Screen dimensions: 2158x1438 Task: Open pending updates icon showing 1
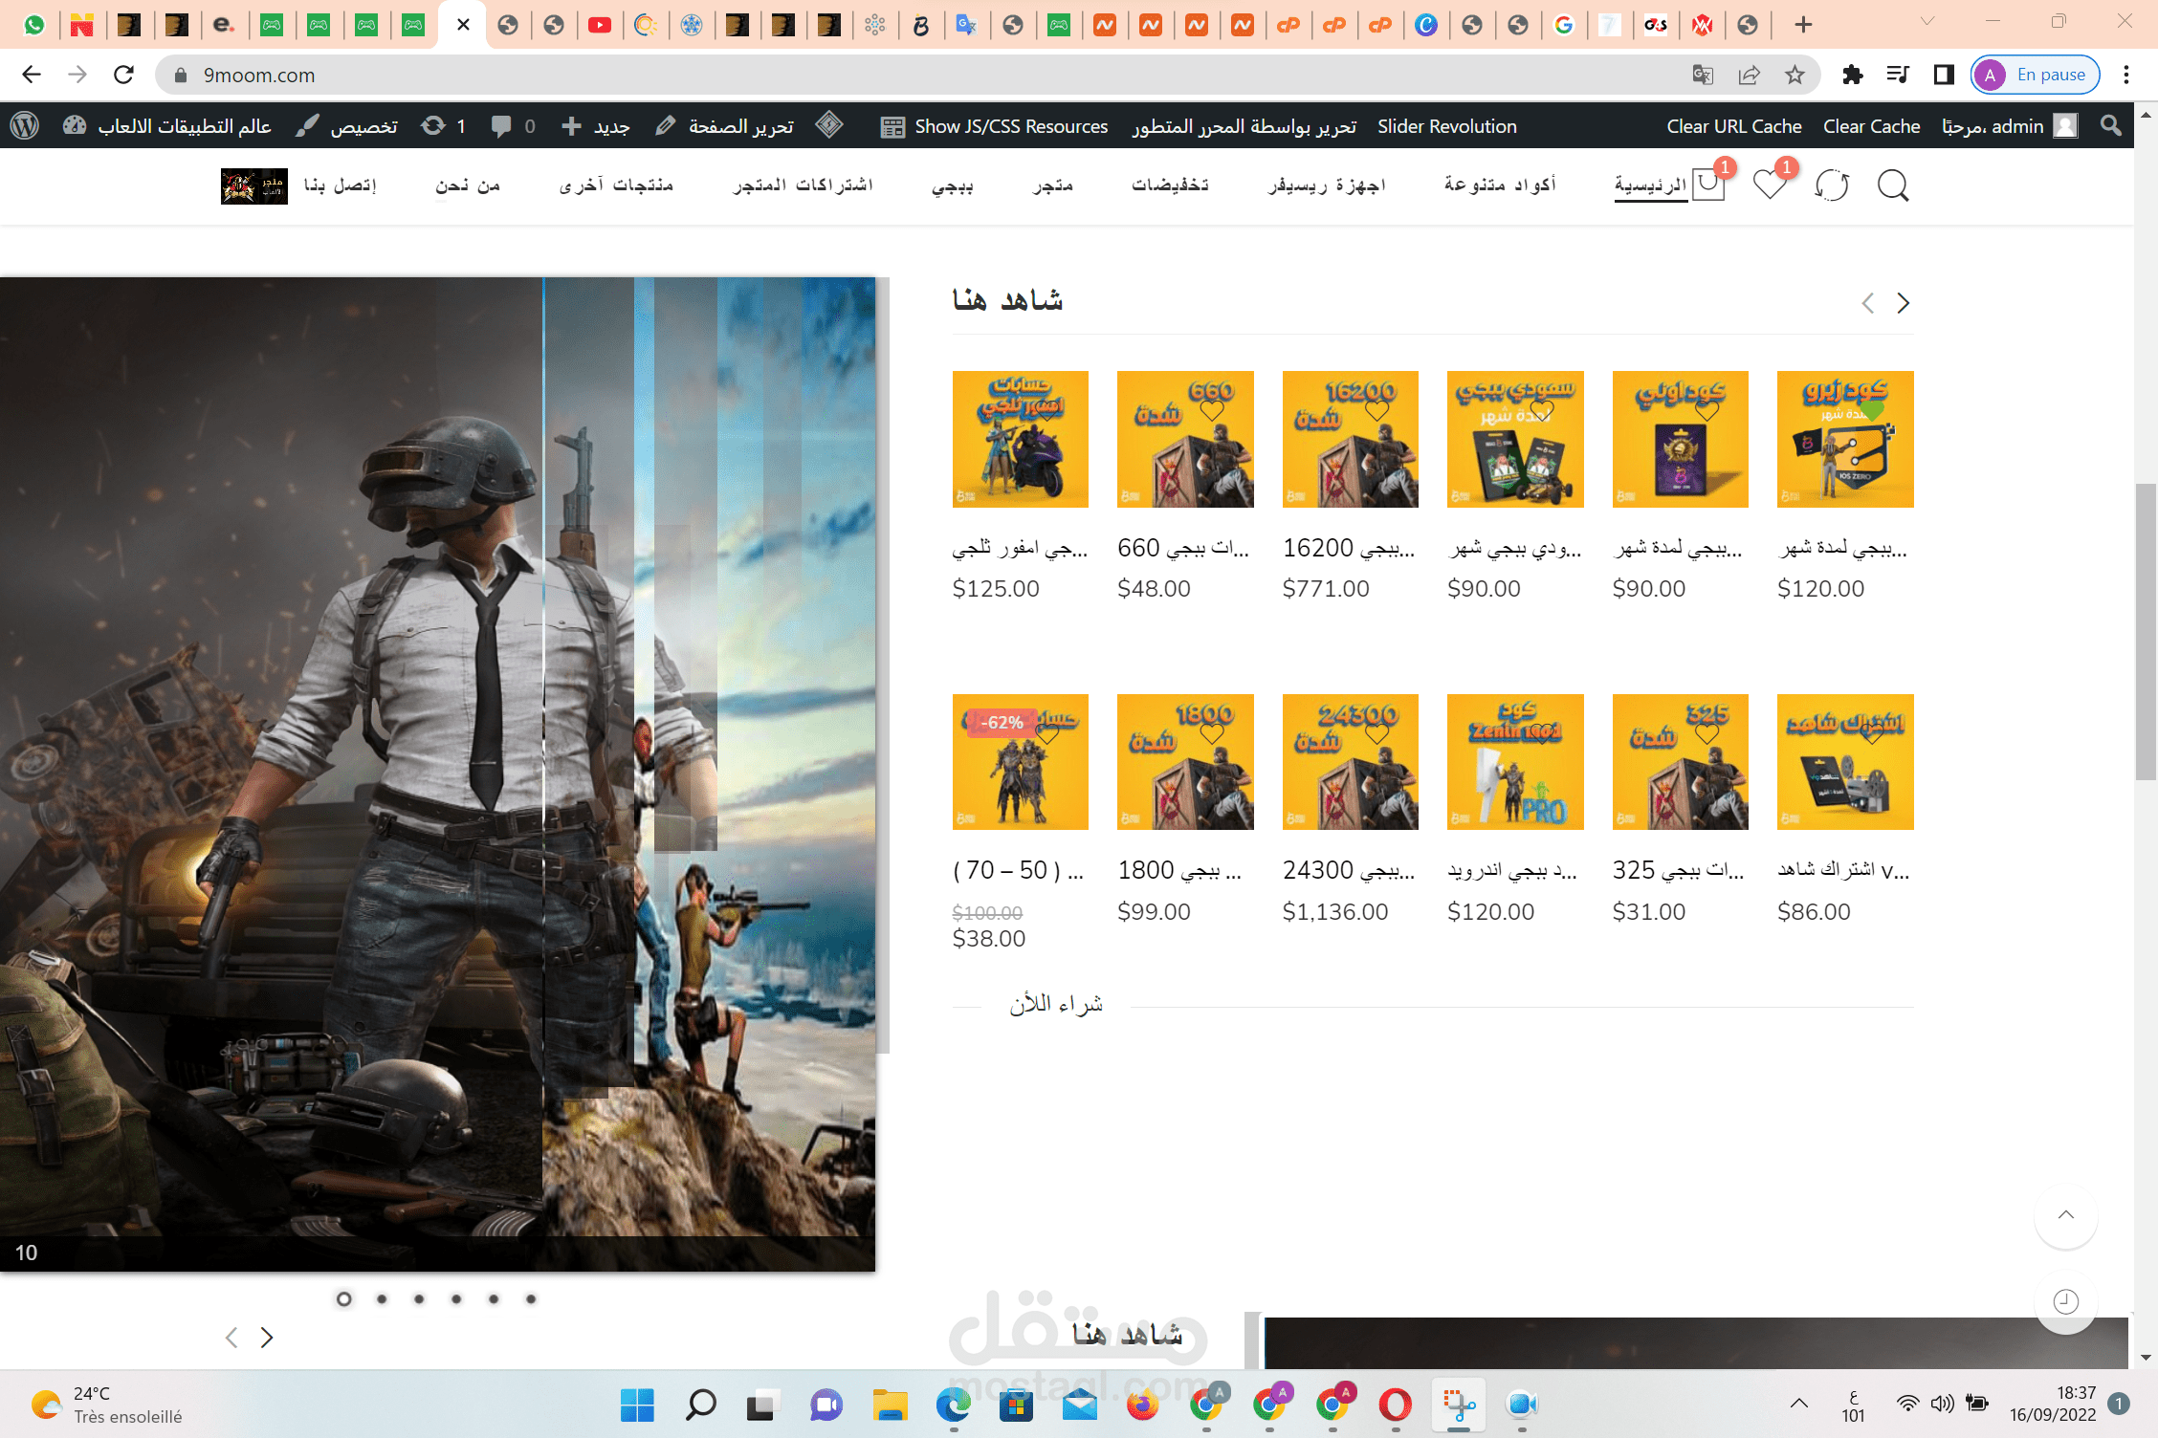point(433,126)
